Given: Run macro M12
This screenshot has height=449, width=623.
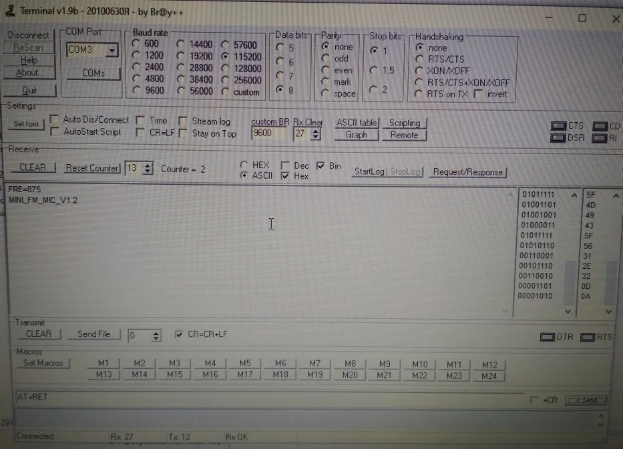Looking at the screenshot, I should 489,364.
